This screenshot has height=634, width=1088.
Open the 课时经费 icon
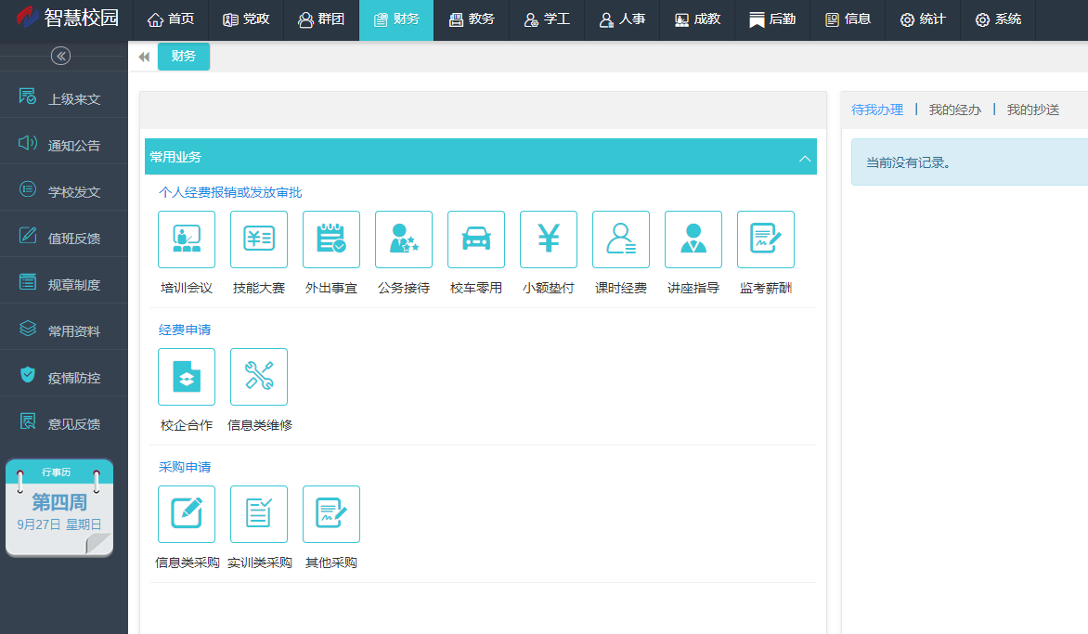621,239
